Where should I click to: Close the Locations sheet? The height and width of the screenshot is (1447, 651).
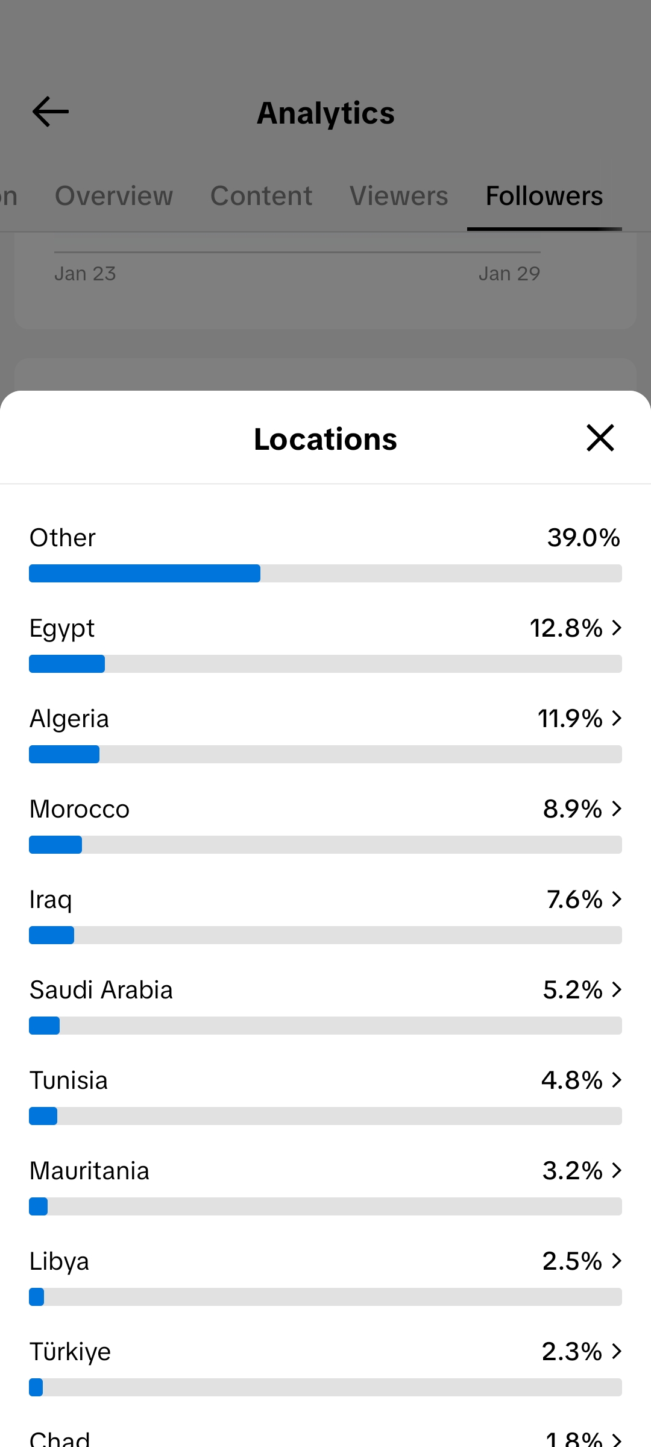(600, 438)
